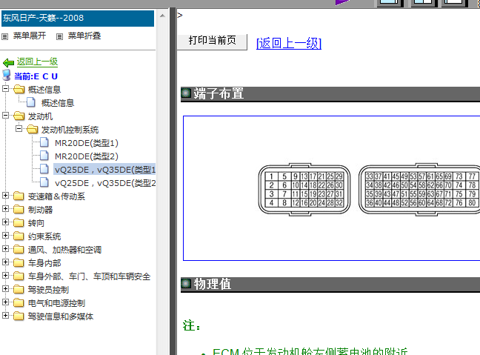This screenshot has height=355, width=480.
Task: Expand the 变速箱&传动系 tree node
Action: pos(5,195)
